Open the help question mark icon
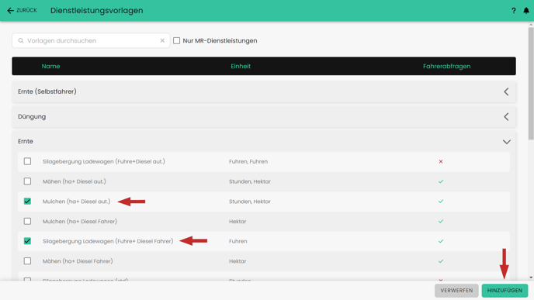 [514, 11]
